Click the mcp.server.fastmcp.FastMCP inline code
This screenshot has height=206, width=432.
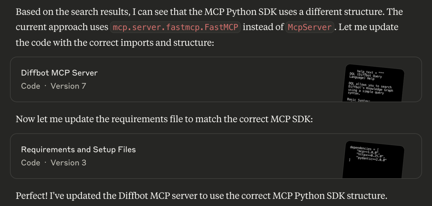[175, 27]
